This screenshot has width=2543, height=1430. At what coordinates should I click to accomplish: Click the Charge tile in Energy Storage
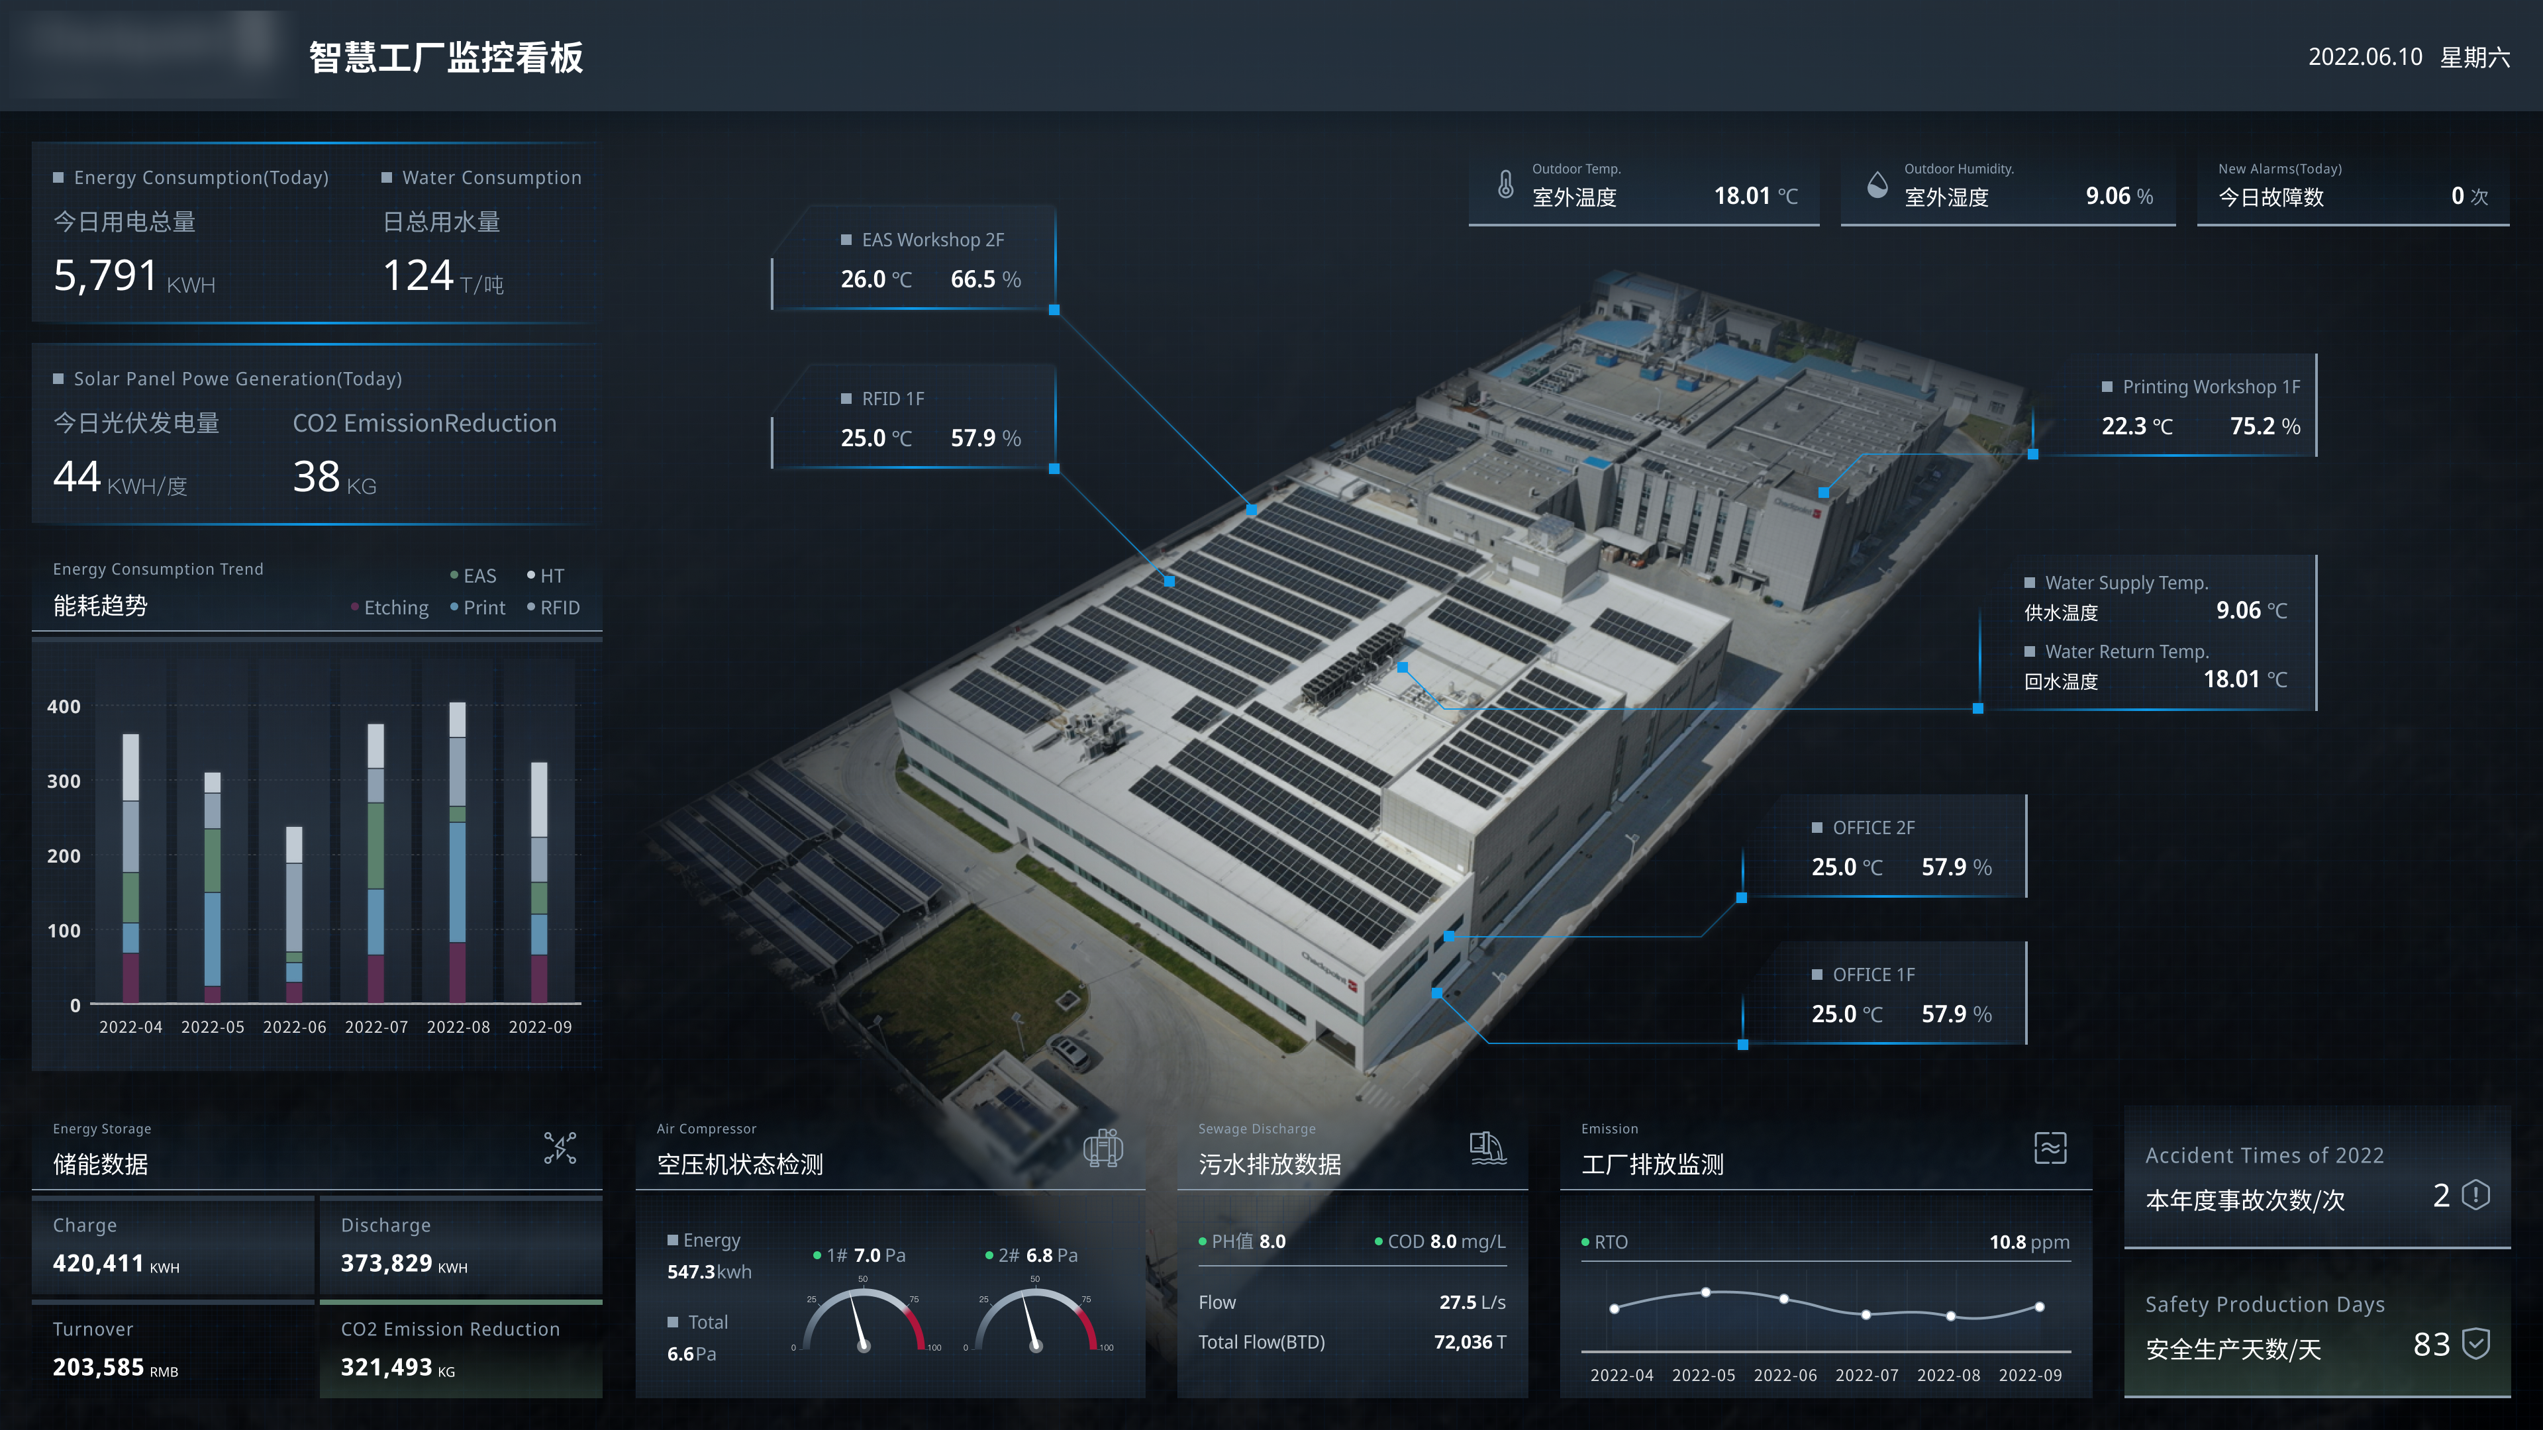[x=173, y=1247]
